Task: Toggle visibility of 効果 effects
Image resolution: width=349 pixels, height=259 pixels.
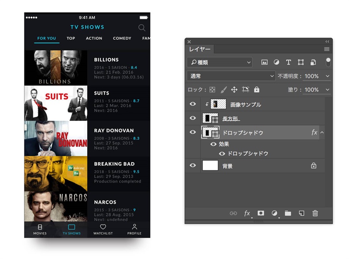Action: pyautogui.click(x=213, y=144)
